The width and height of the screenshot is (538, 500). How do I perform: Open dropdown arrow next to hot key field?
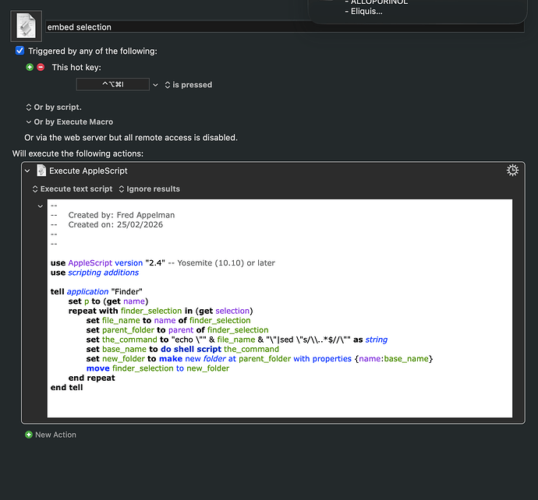(155, 85)
